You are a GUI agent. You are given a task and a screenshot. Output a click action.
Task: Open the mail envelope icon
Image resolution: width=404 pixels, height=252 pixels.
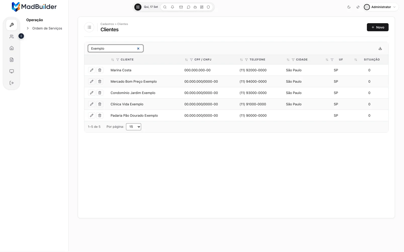pos(181,7)
